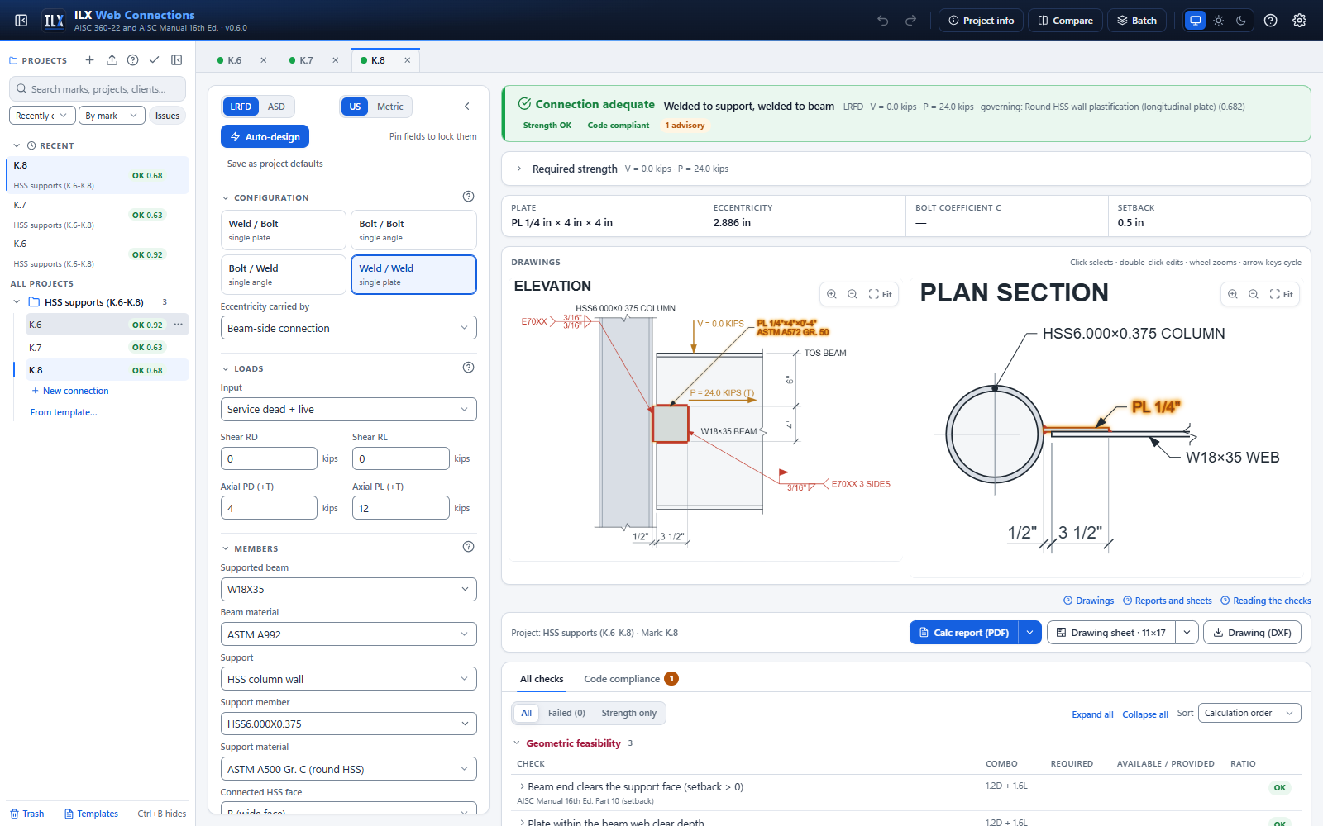
Task: Open the Beam material ASTM A992 dropdown
Action: (x=348, y=634)
